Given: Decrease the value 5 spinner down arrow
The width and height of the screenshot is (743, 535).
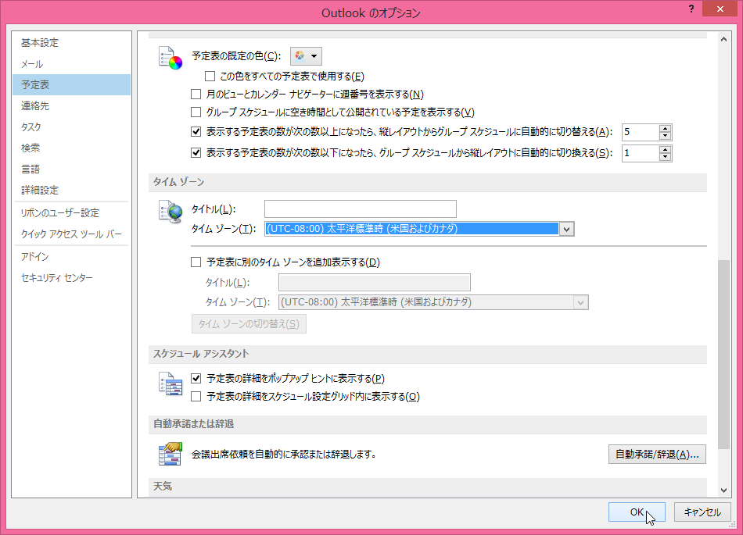Looking at the screenshot, I should [666, 136].
